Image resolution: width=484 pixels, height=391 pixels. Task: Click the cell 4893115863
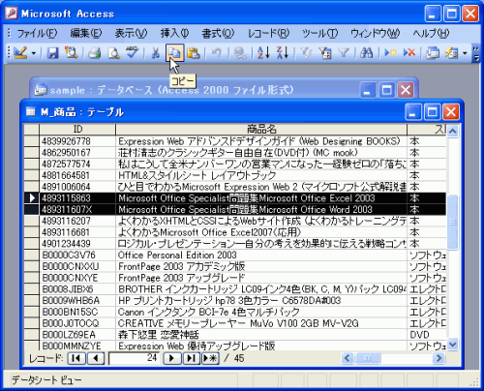point(77,198)
